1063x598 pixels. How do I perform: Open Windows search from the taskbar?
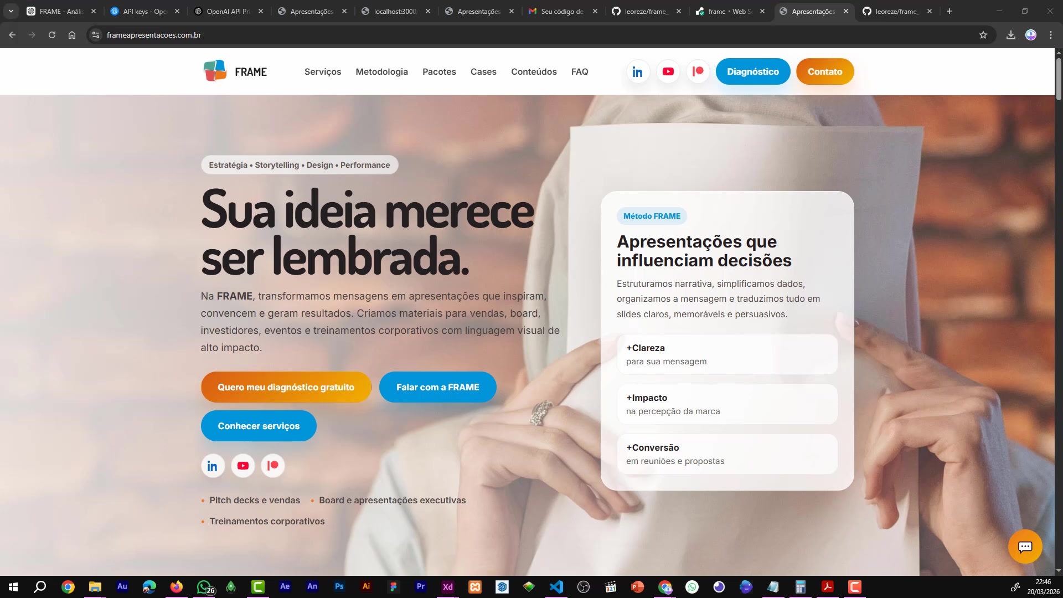[x=40, y=587]
